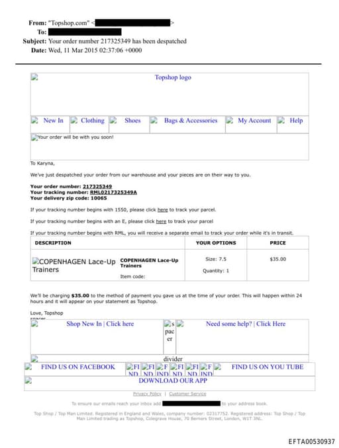
Task: Click broken image icon beside FIND US ON YOU TUBE
Action: 217,367
